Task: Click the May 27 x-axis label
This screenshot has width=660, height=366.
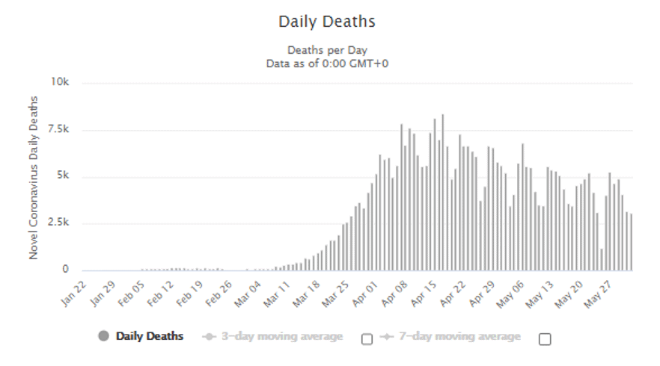Action: click(598, 294)
